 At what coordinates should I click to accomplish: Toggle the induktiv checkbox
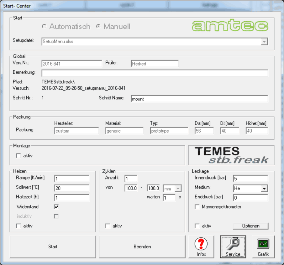[x=56, y=216]
